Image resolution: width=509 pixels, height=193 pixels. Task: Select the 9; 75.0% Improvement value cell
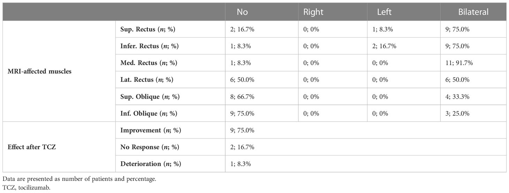point(241,130)
